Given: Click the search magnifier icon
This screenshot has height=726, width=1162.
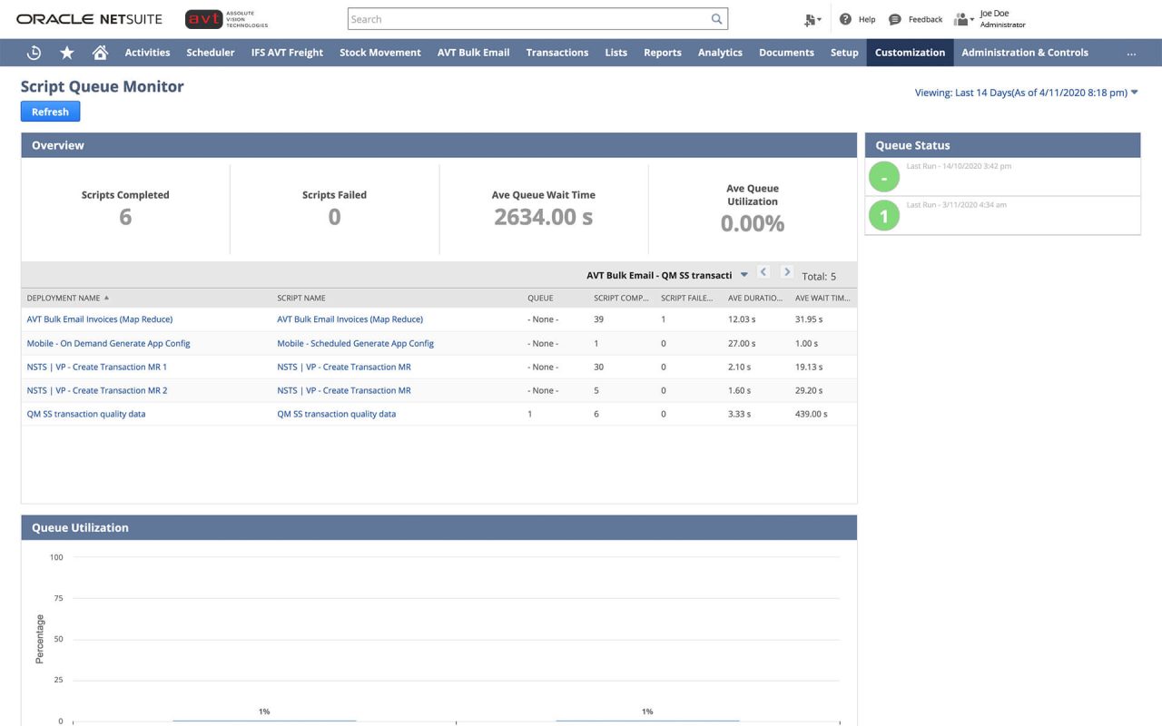Looking at the screenshot, I should coord(716,18).
